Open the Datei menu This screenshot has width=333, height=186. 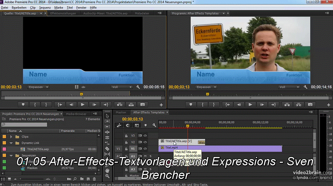(4, 8)
